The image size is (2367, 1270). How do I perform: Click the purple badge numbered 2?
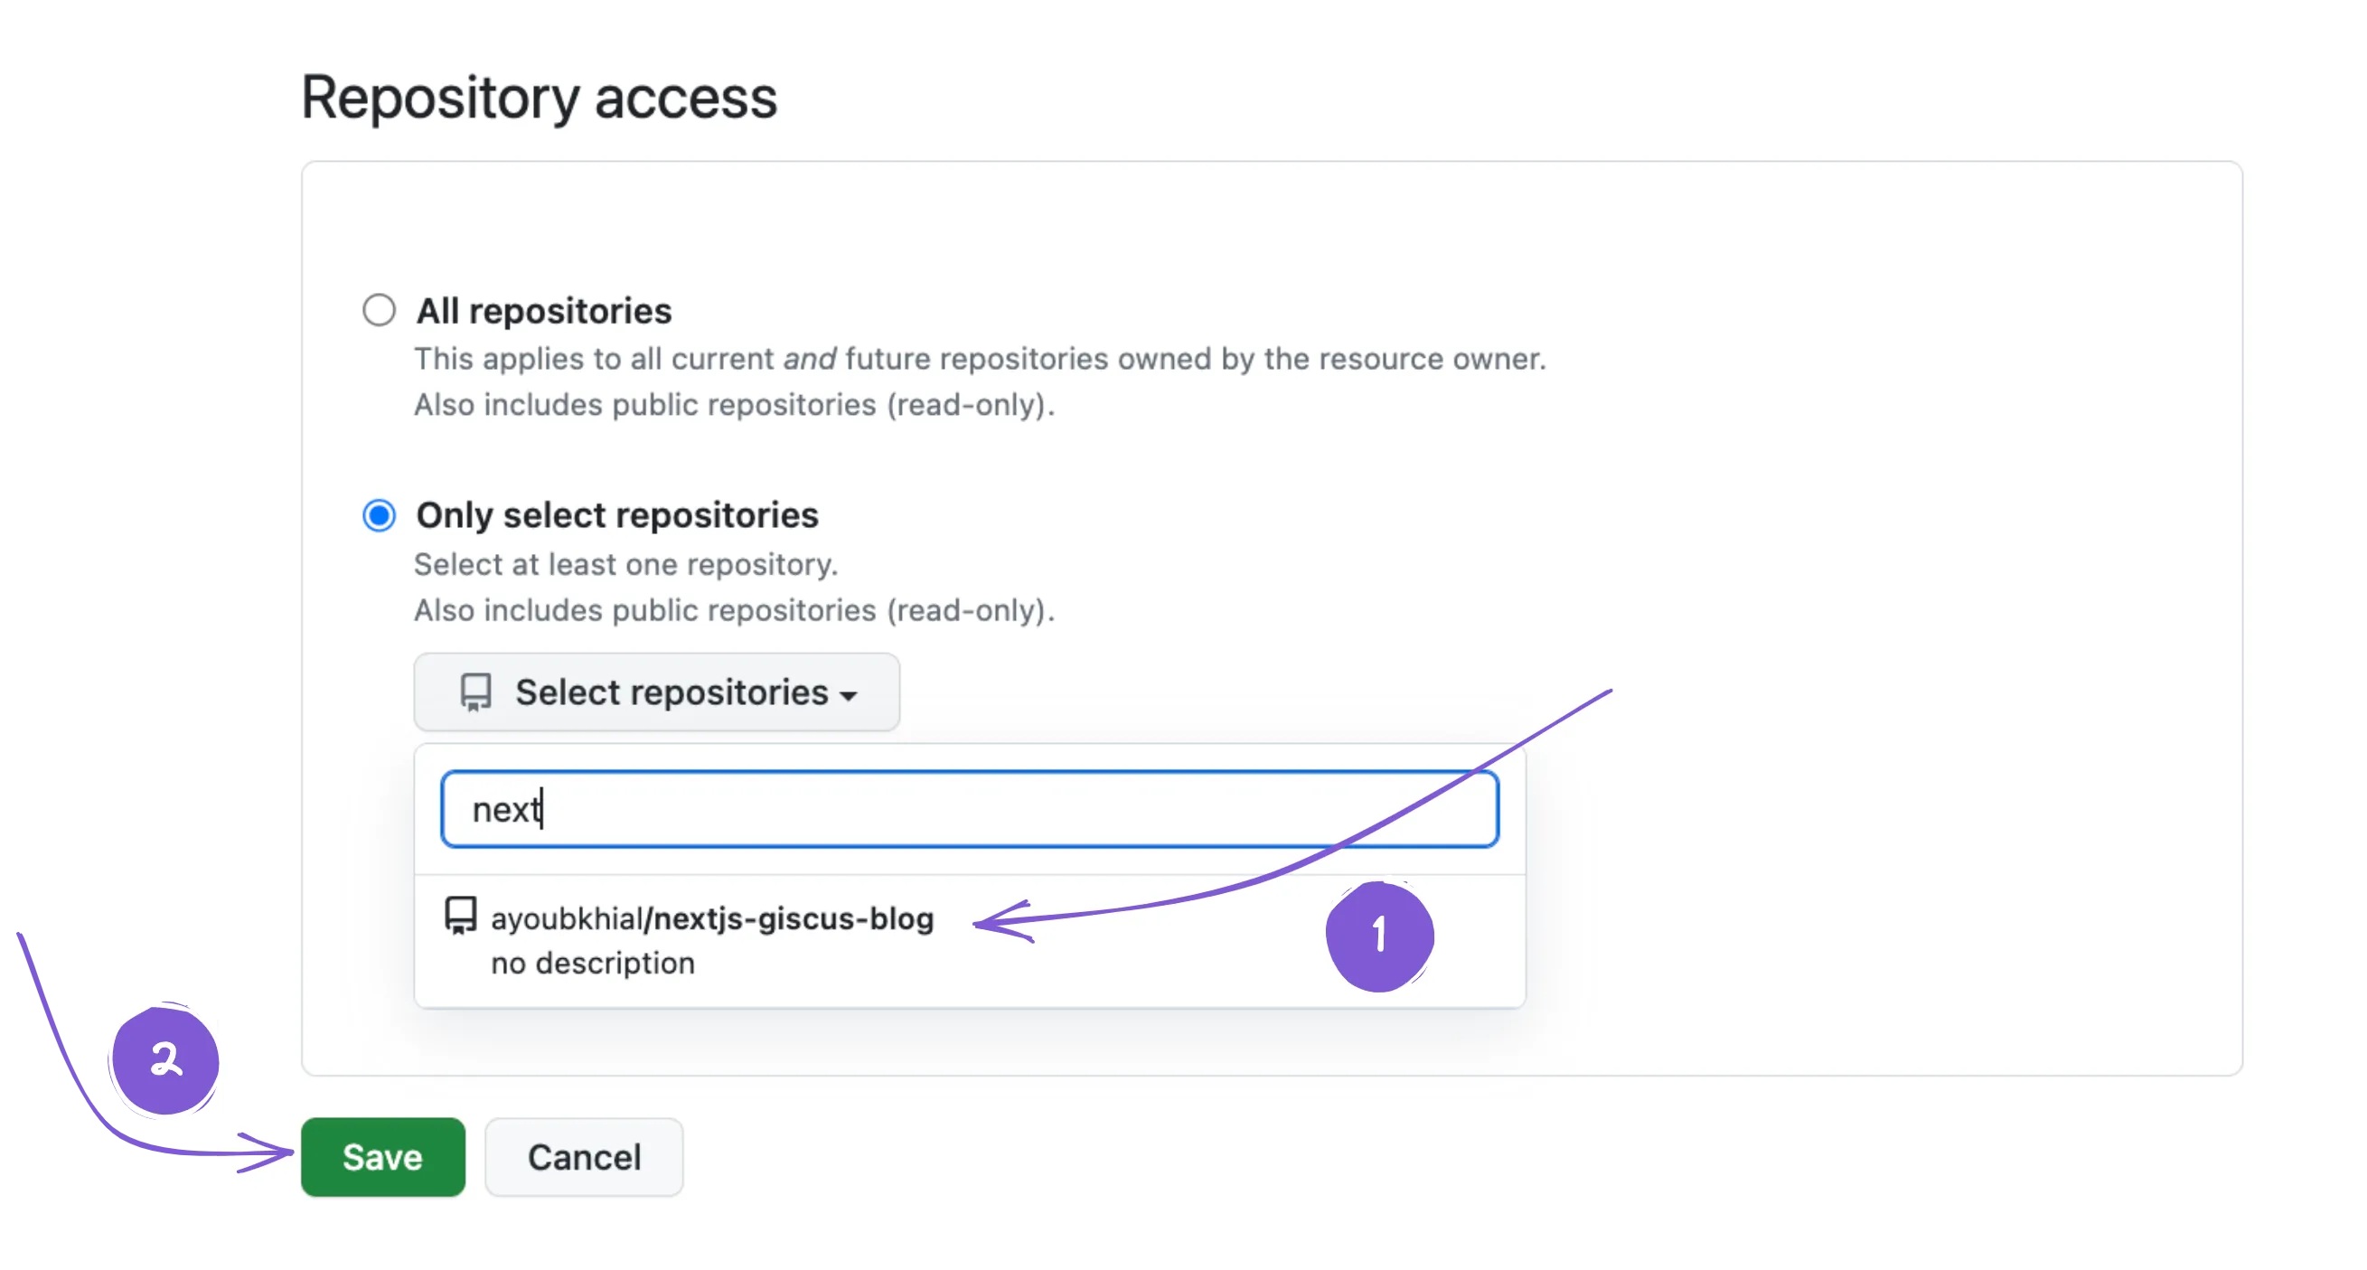click(x=165, y=1059)
